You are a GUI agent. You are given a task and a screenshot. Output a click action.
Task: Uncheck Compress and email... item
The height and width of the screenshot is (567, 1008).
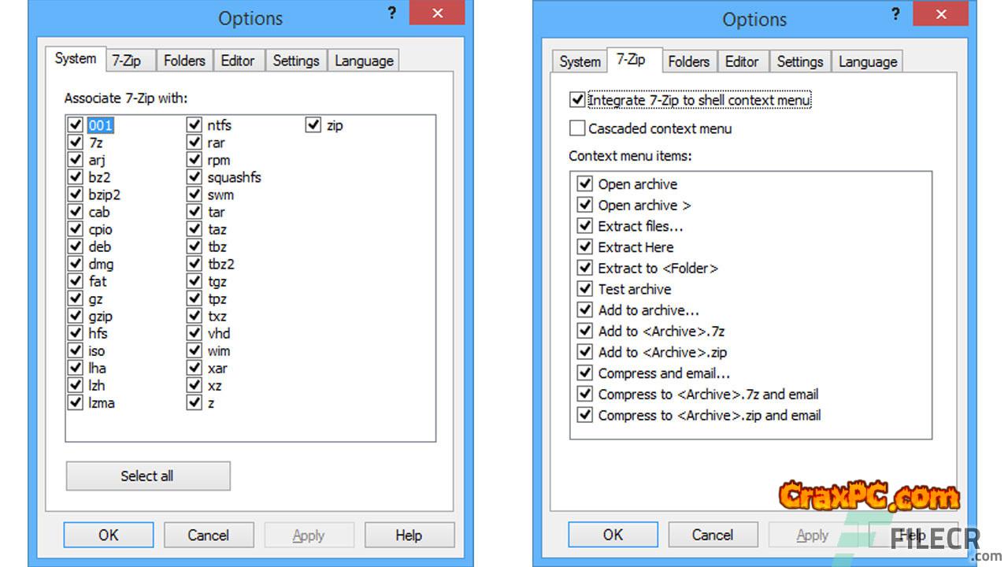click(584, 373)
